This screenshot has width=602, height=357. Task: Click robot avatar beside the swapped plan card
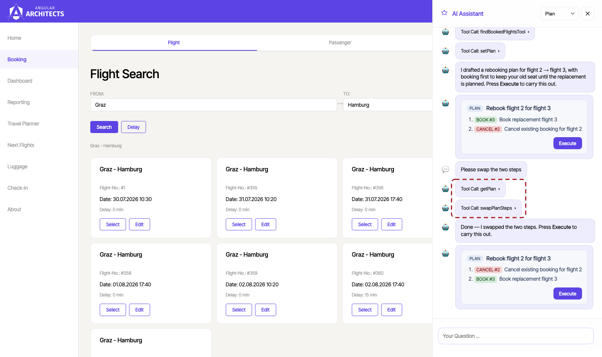click(445, 253)
